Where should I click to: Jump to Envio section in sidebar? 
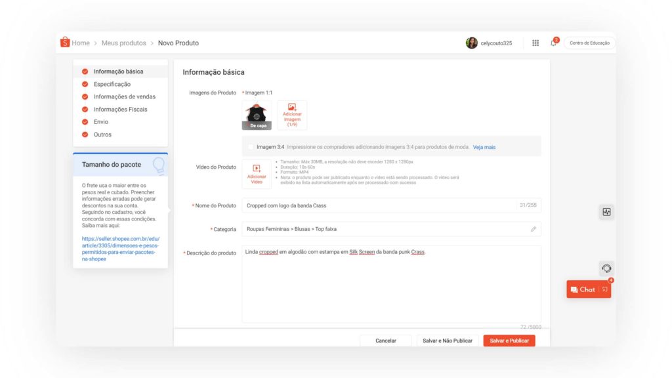click(100, 122)
